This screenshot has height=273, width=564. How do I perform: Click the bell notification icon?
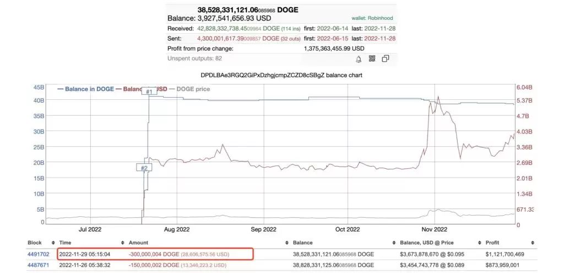coord(358,59)
